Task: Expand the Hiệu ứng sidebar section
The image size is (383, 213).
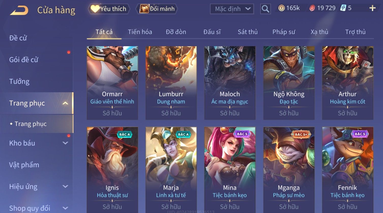Action: pyautogui.click(x=65, y=187)
